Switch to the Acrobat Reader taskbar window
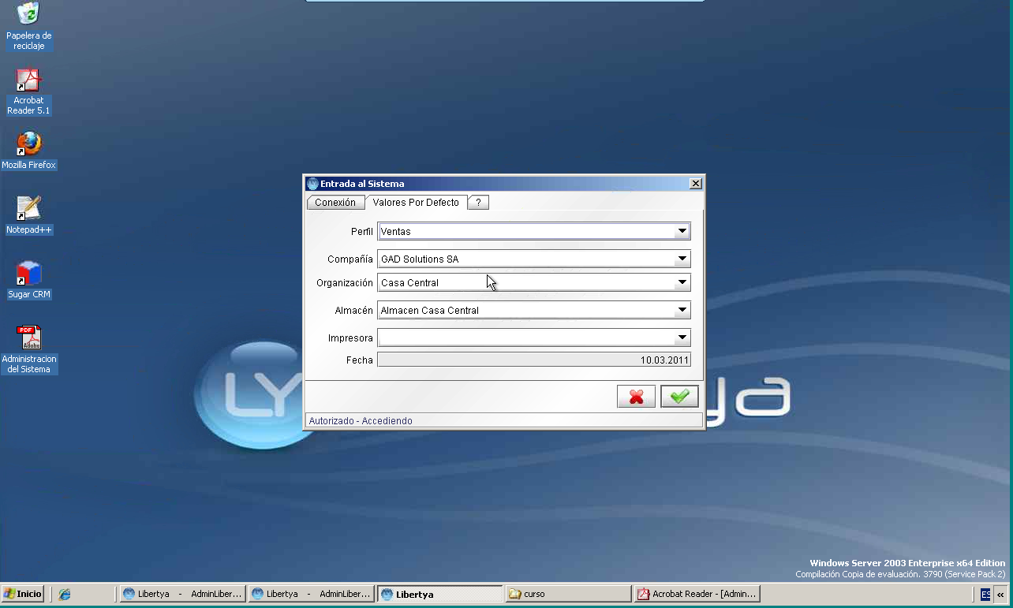 (697, 594)
